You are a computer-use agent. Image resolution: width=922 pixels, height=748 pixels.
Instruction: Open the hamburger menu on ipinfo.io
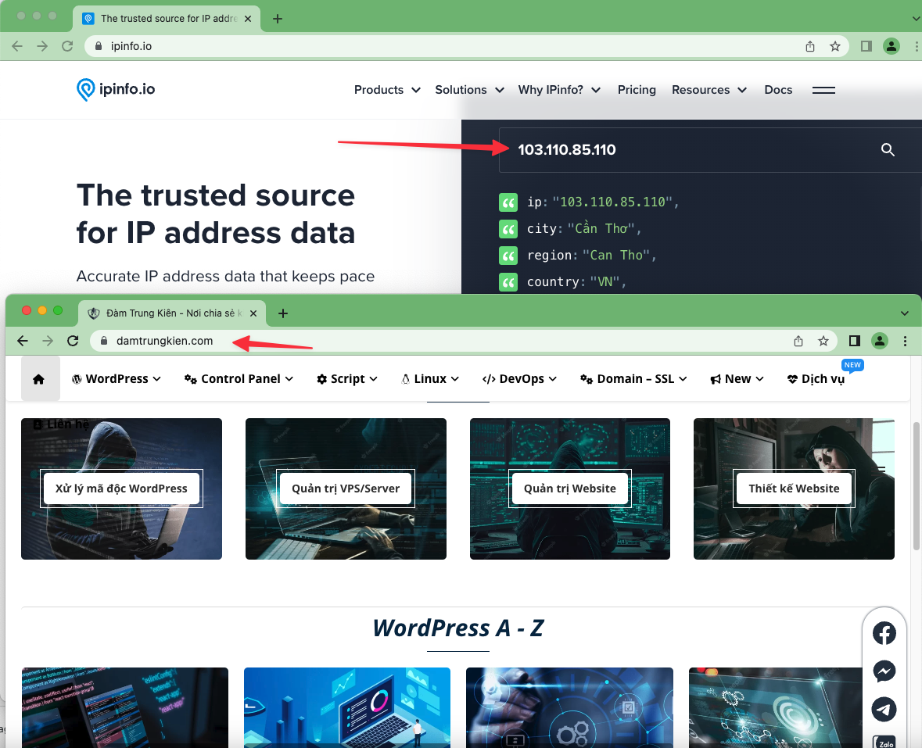pyautogui.click(x=823, y=90)
